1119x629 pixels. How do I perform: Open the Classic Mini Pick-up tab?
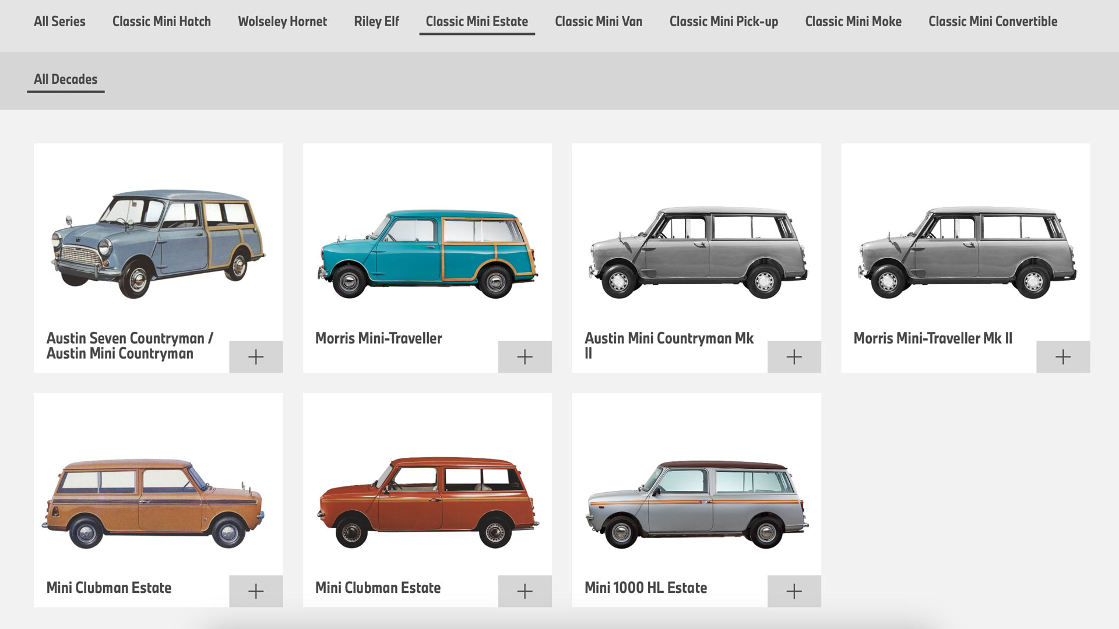point(724,22)
